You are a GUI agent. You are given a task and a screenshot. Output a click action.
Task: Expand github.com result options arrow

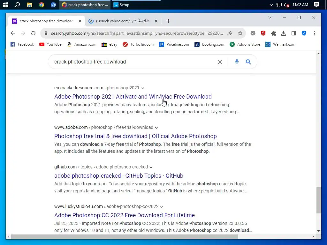[x=151, y=167]
